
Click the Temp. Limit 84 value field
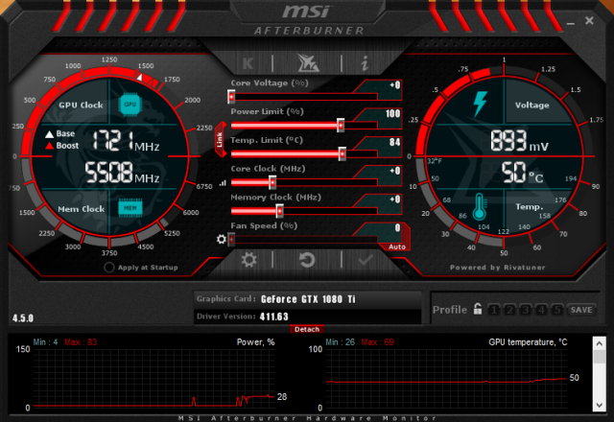coord(383,143)
